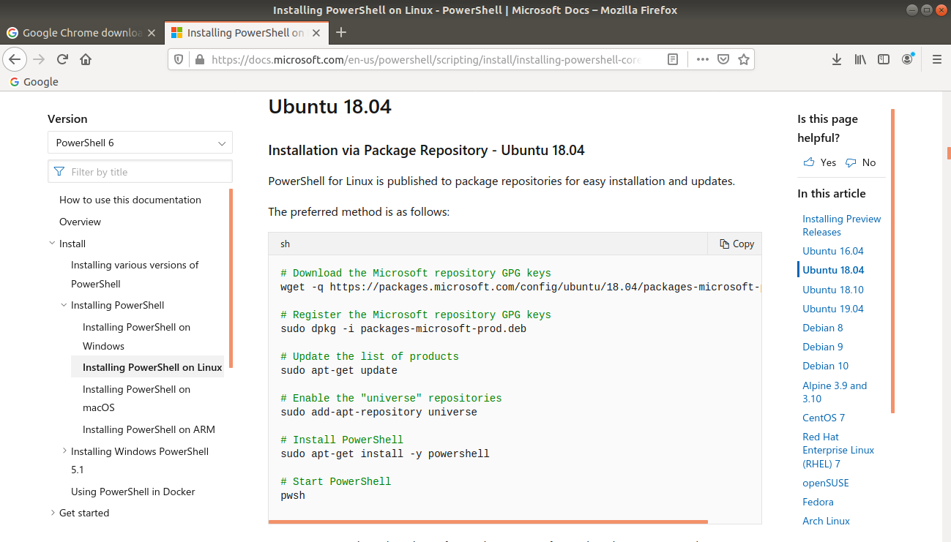
Task: Reload the current page
Action: tap(62, 59)
